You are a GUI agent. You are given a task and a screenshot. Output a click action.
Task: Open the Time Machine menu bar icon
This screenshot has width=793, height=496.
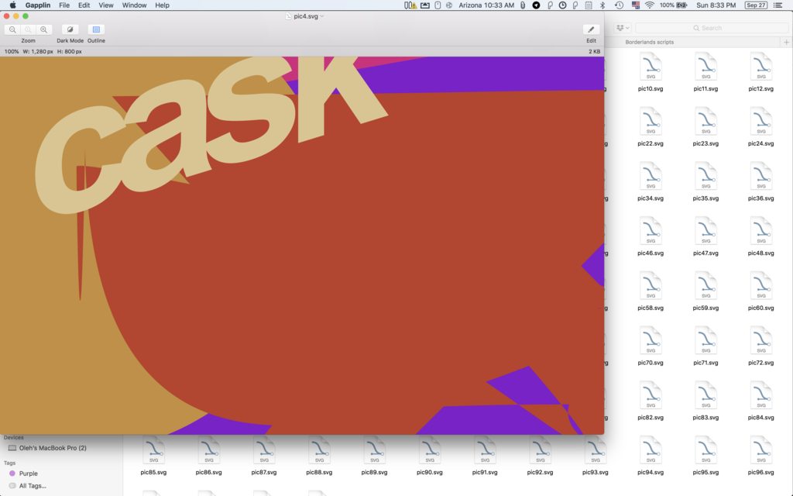pyautogui.click(x=619, y=5)
